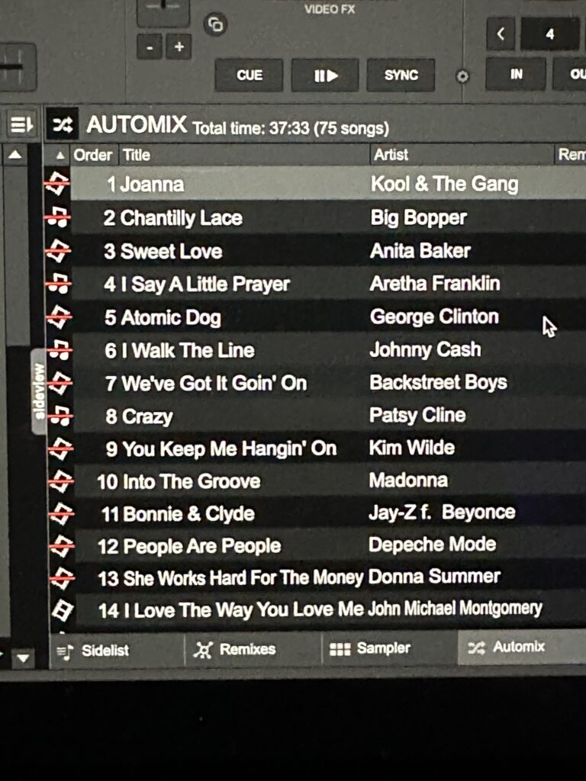Open the playlist options menu icon
The width and height of the screenshot is (586, 781).
click(21, 124)
